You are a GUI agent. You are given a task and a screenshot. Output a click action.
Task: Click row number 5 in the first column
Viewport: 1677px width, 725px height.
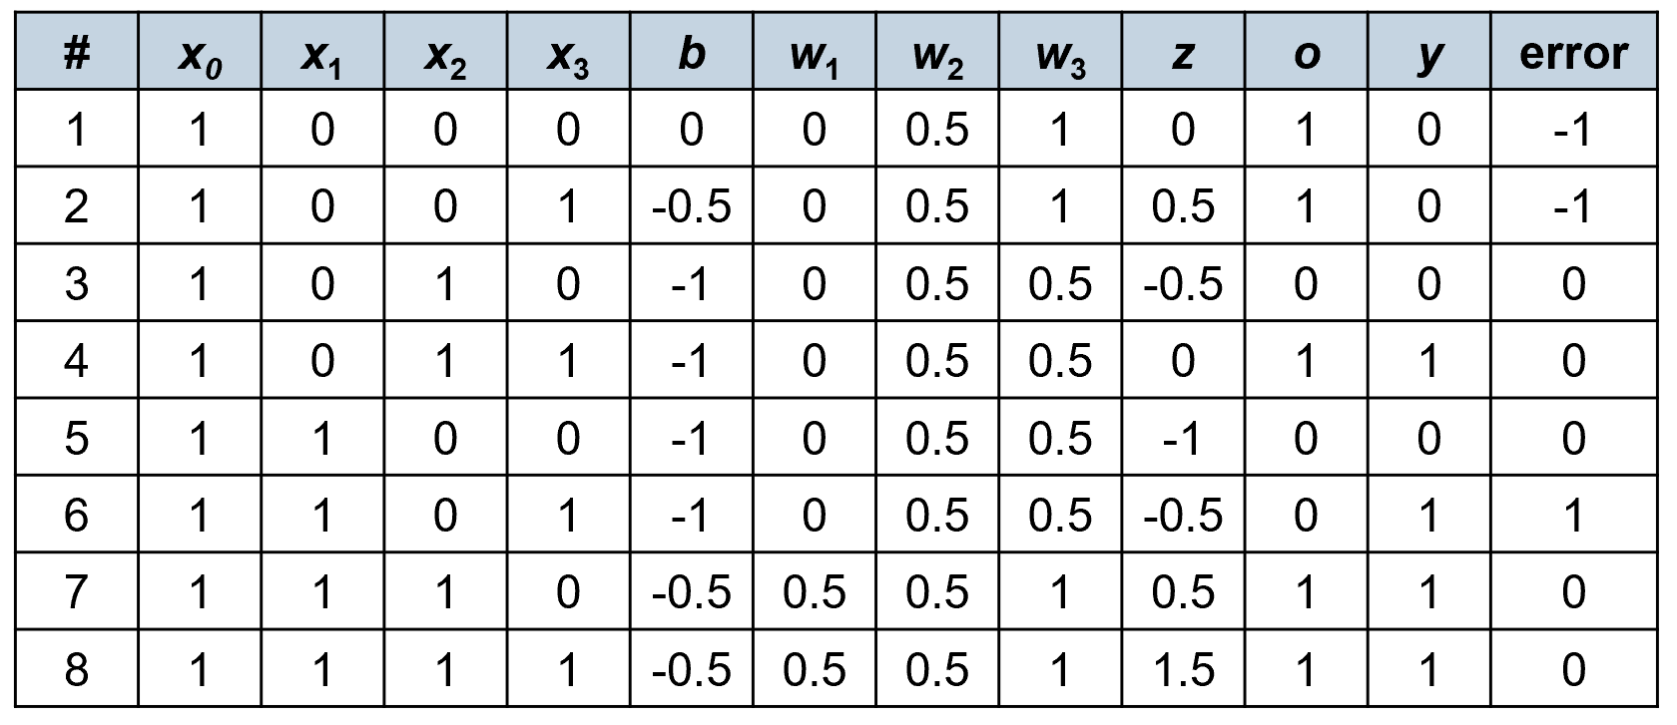[76, 438]
